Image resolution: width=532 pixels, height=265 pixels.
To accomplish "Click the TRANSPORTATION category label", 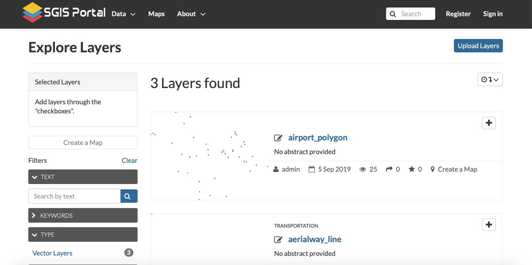I will pos(296,226).
